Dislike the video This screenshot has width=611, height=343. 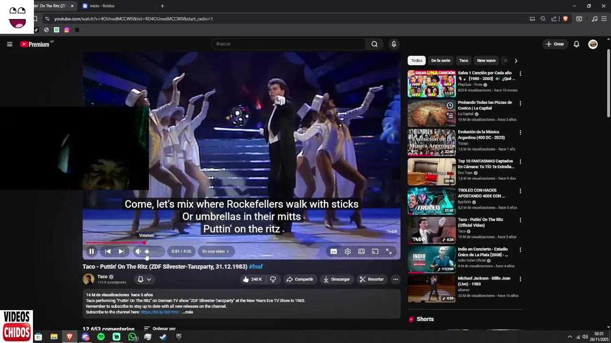[x=273, y=279]
